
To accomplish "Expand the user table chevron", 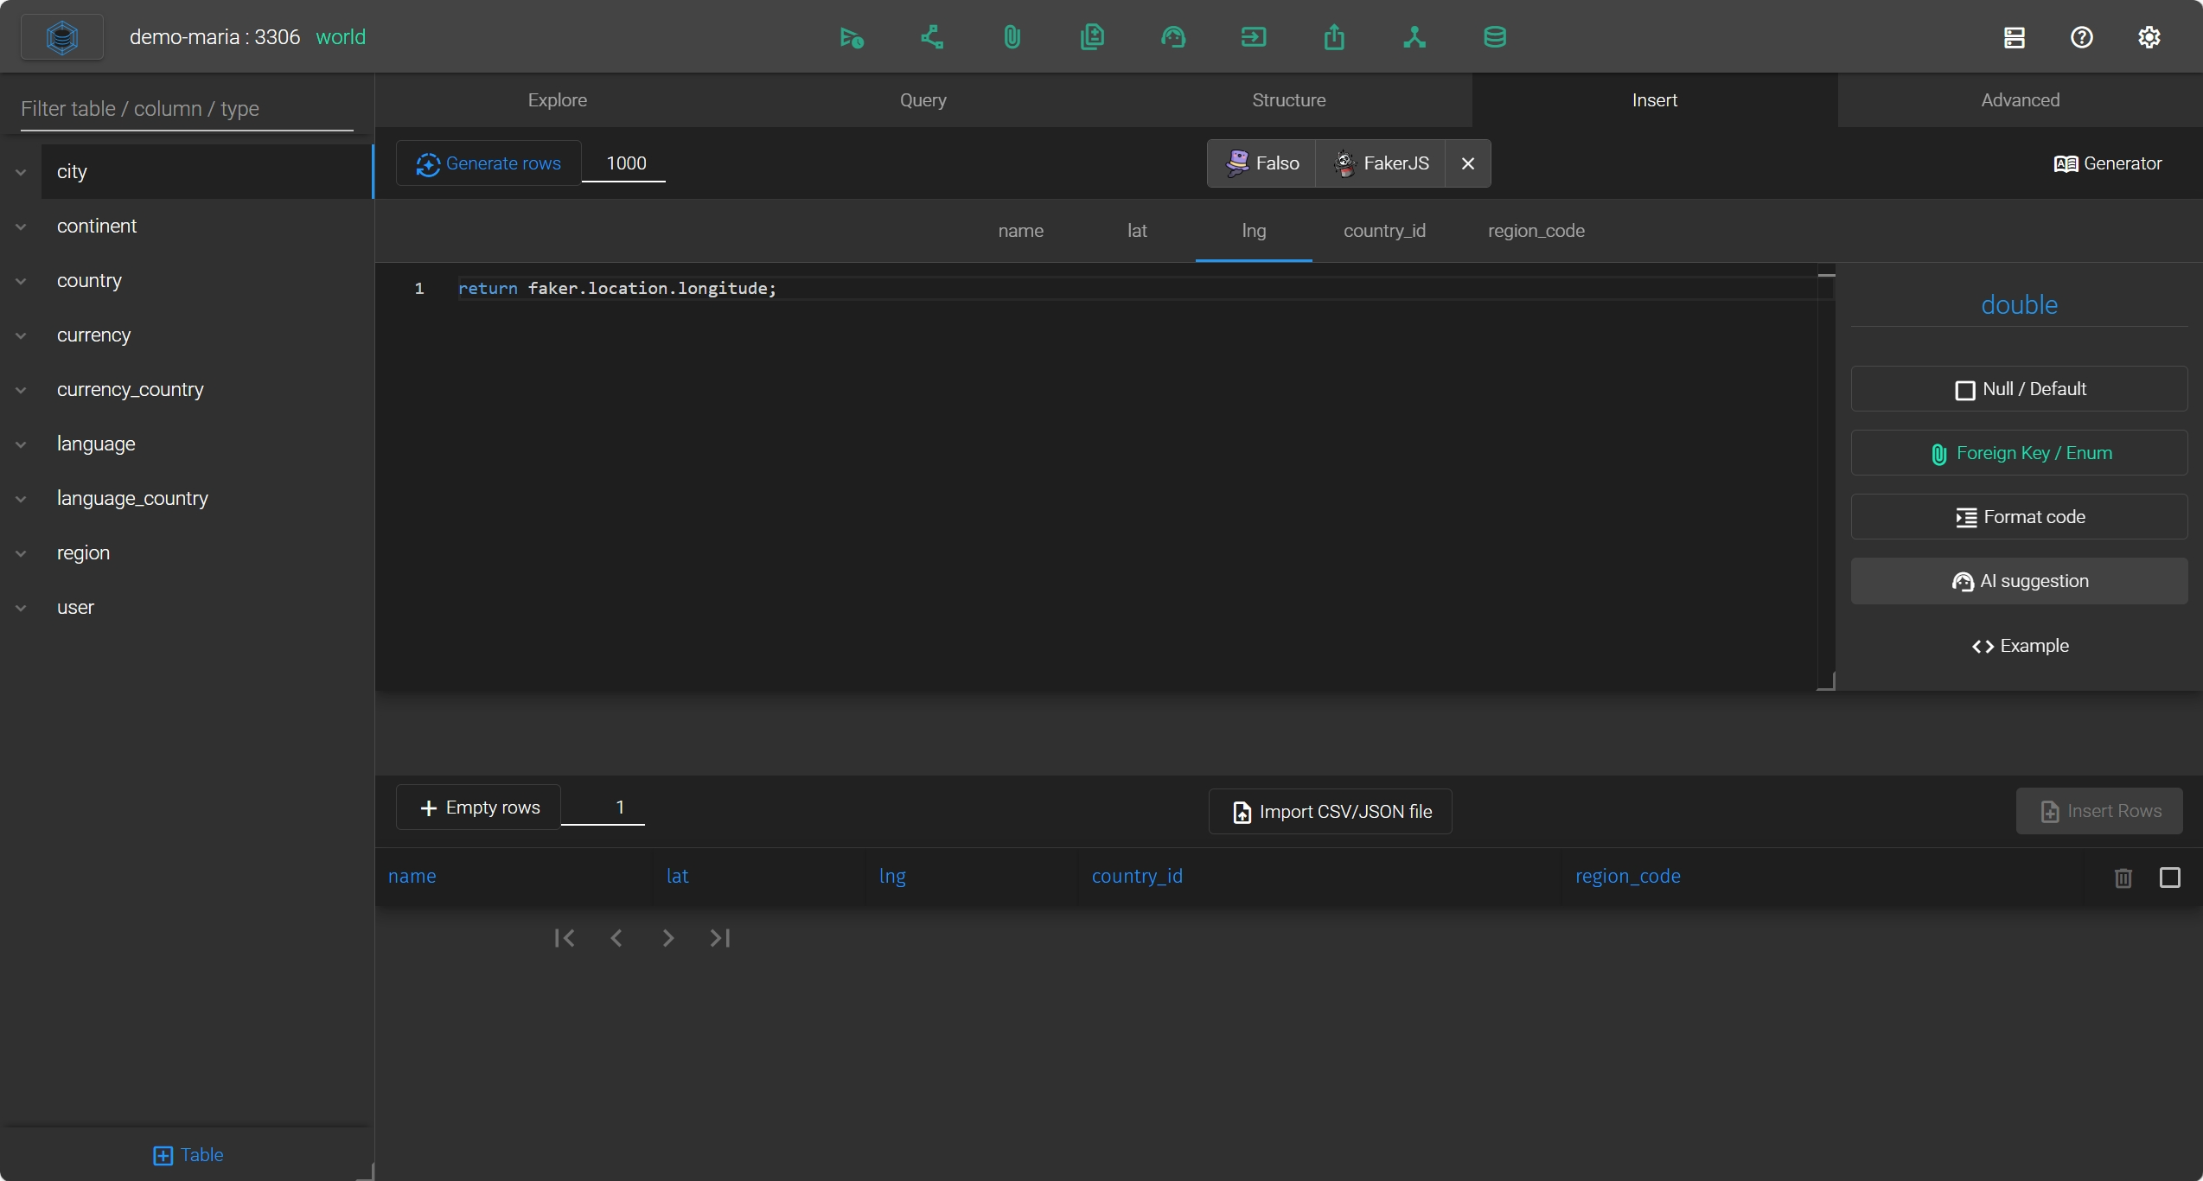I will coord(21,608).
